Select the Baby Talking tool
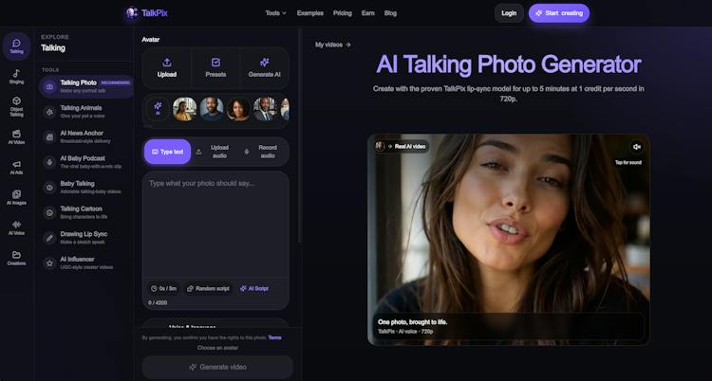712x381 pixels. click(x=86, y=188)
